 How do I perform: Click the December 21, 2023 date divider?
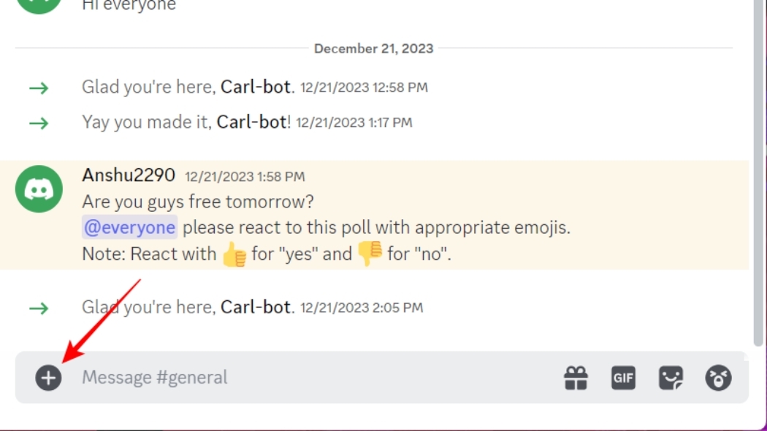(373, 49)
